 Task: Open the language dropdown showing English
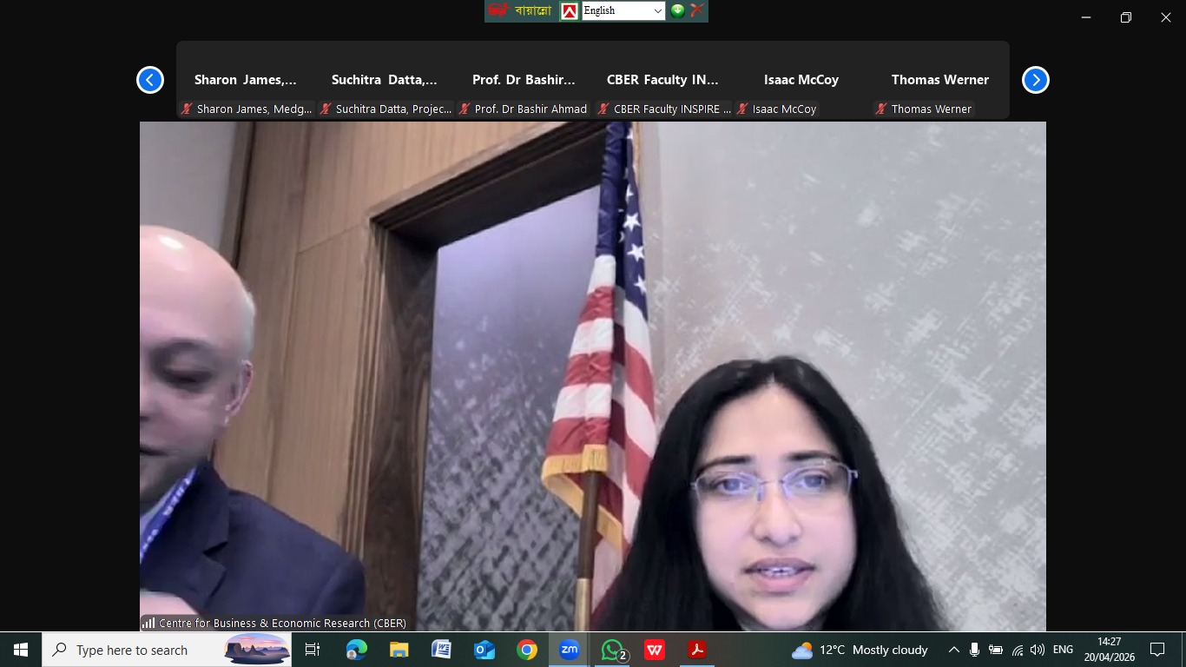pyautogui.click(x=623, y=10)
